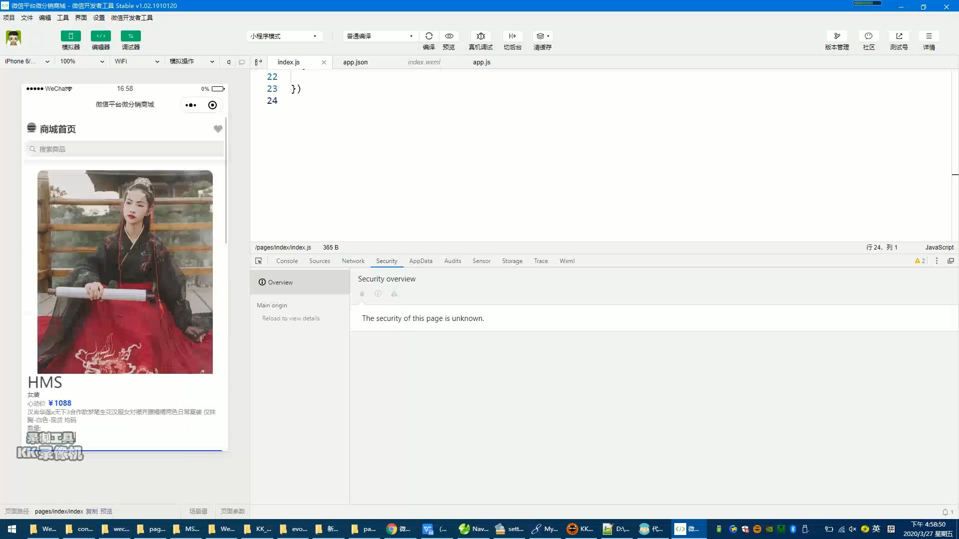Toggle the file tree sidebar icon

click(x=258, y=62)
